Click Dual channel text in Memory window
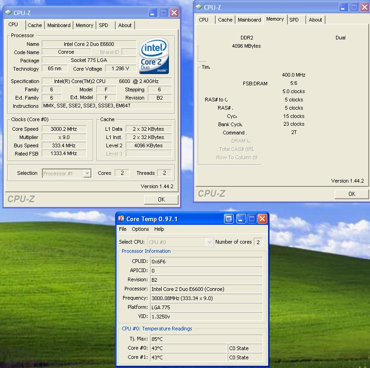This screenshot has width=370, height=368. point(341,38)
